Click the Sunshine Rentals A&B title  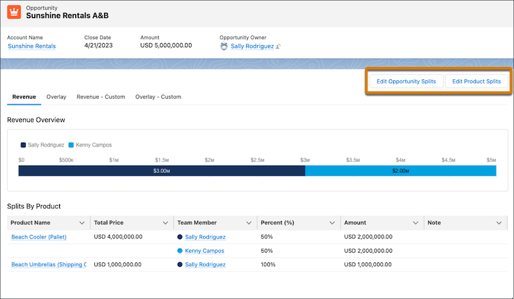tap(67, 15)
